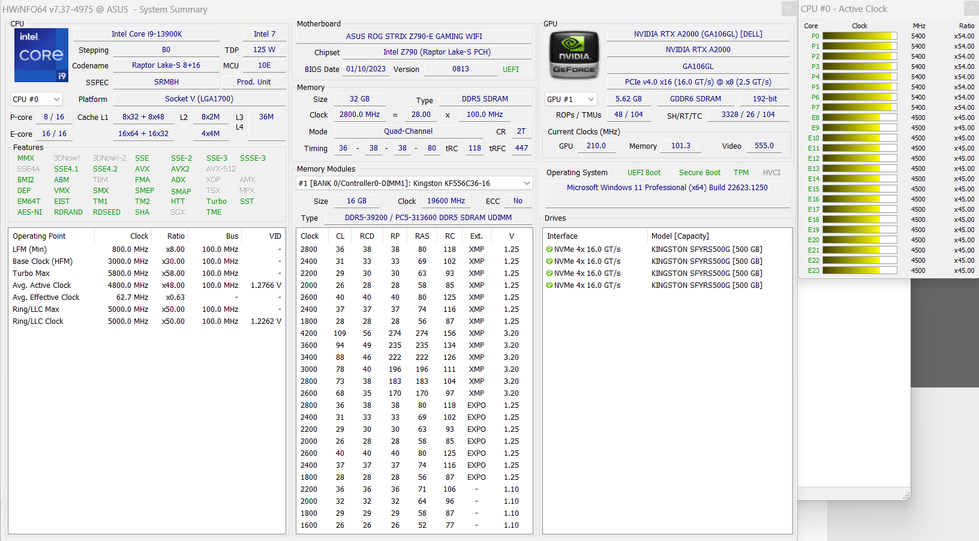The image size is (979, 541).
Task: Click the 5.62 GB video memory field
Action: 629,99
